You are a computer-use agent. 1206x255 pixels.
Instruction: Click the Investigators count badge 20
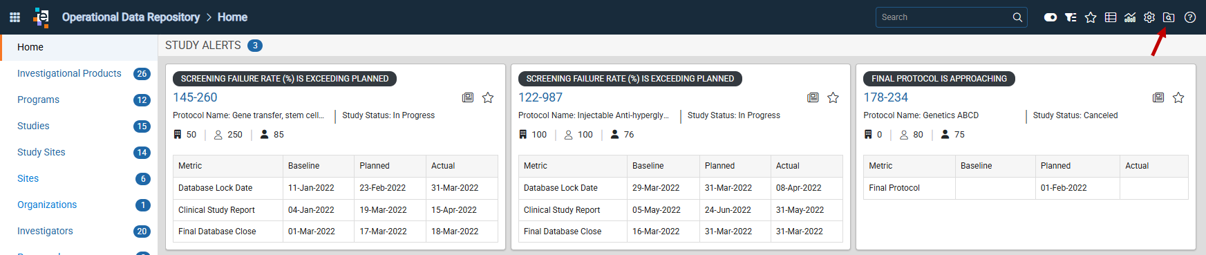click(x=142, y=232)
